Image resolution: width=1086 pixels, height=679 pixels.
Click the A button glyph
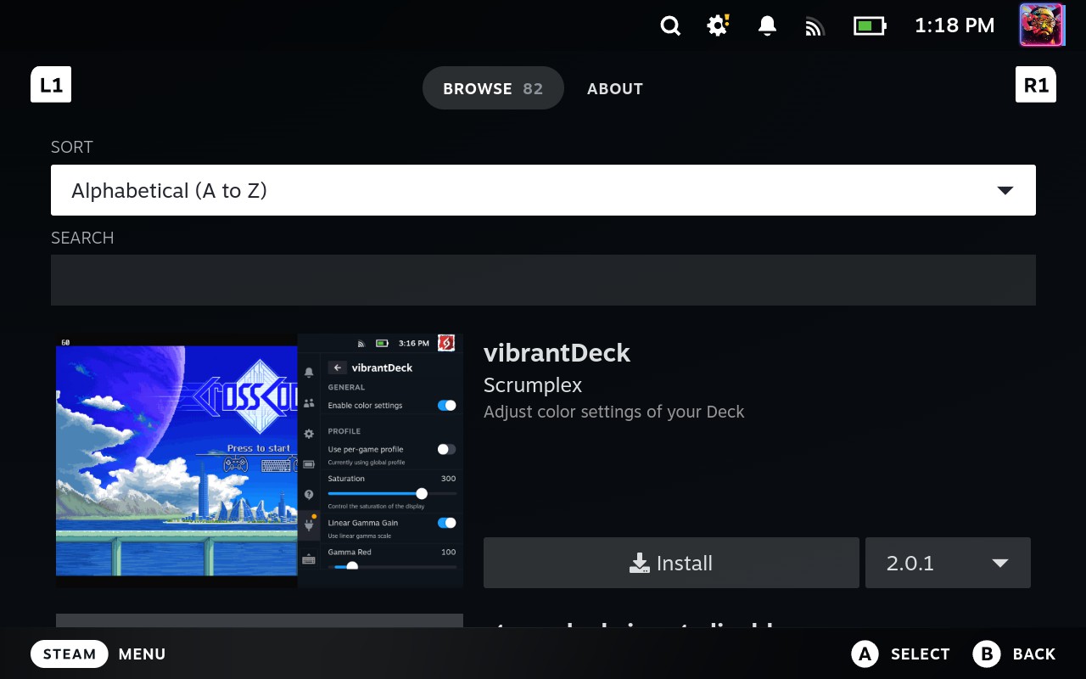tap(865, 654)
